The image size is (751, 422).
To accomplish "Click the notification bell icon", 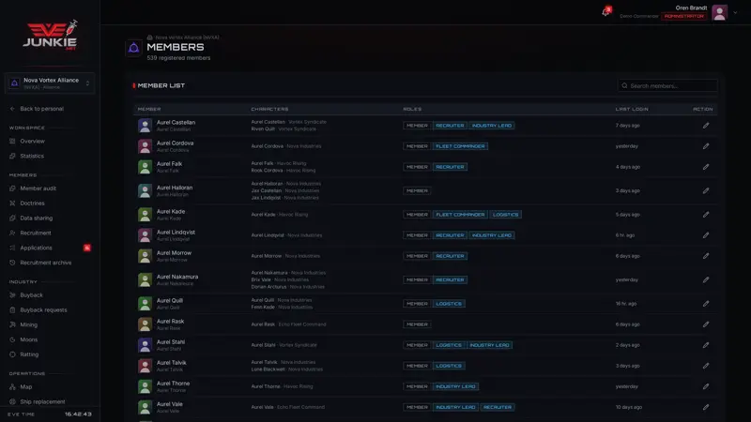I will tap(605, 12).
